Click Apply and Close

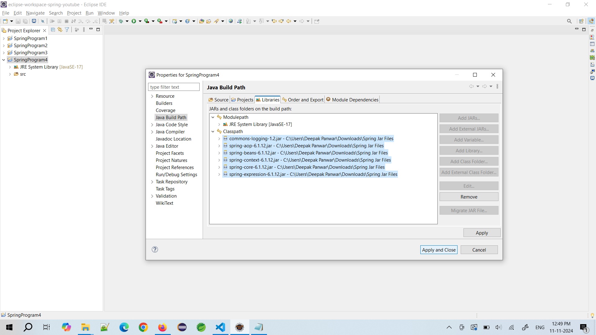click(439, 250)
